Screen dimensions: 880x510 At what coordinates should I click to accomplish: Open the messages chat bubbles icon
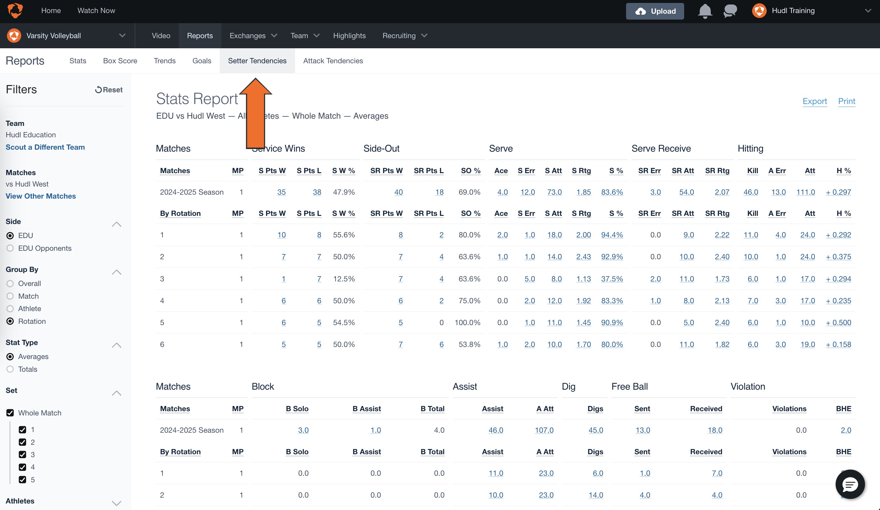(730, 11)
